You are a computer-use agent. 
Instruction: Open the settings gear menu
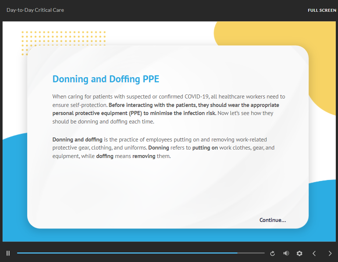299,254
